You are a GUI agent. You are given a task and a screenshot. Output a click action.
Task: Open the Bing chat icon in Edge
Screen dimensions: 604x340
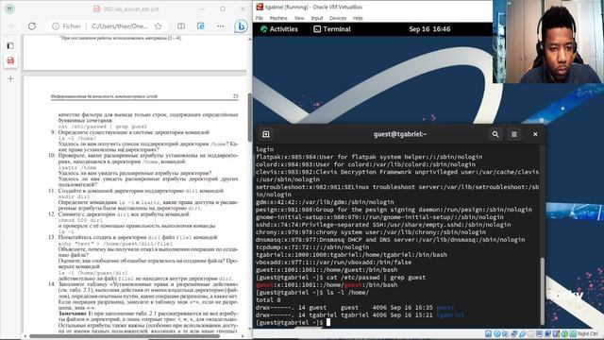point(241,26)
